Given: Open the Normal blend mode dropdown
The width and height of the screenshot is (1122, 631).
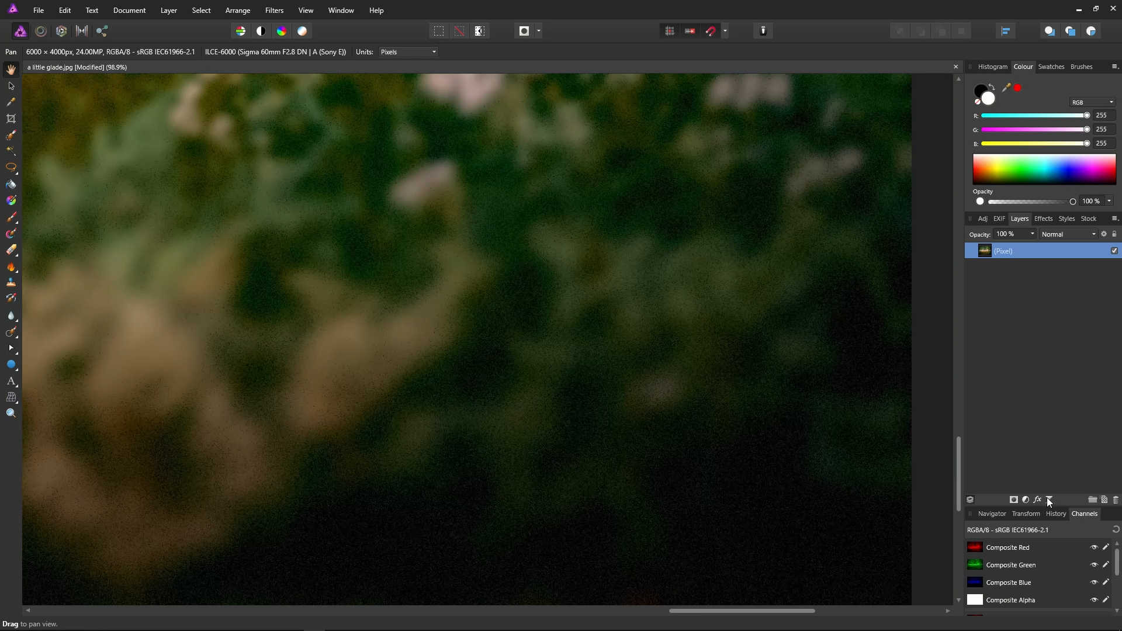Looking at the screenshot, I should pos(1068,234).
